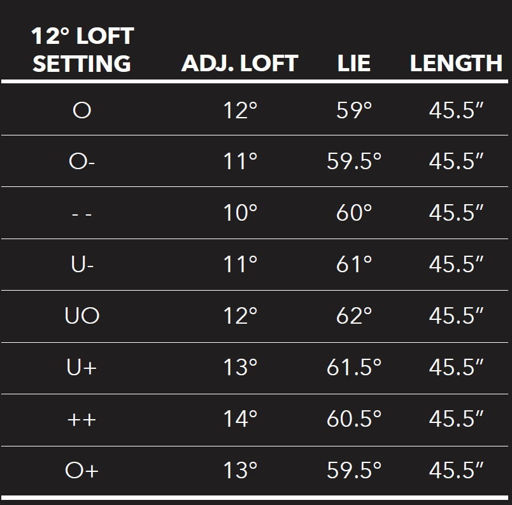This screenshot has width=512, height=505.
Task: Click the '- -' setting cell
Action: coord(82,214)
